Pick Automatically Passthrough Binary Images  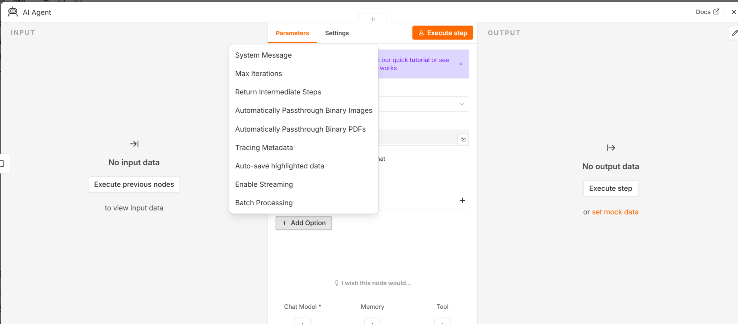[304, 110]
